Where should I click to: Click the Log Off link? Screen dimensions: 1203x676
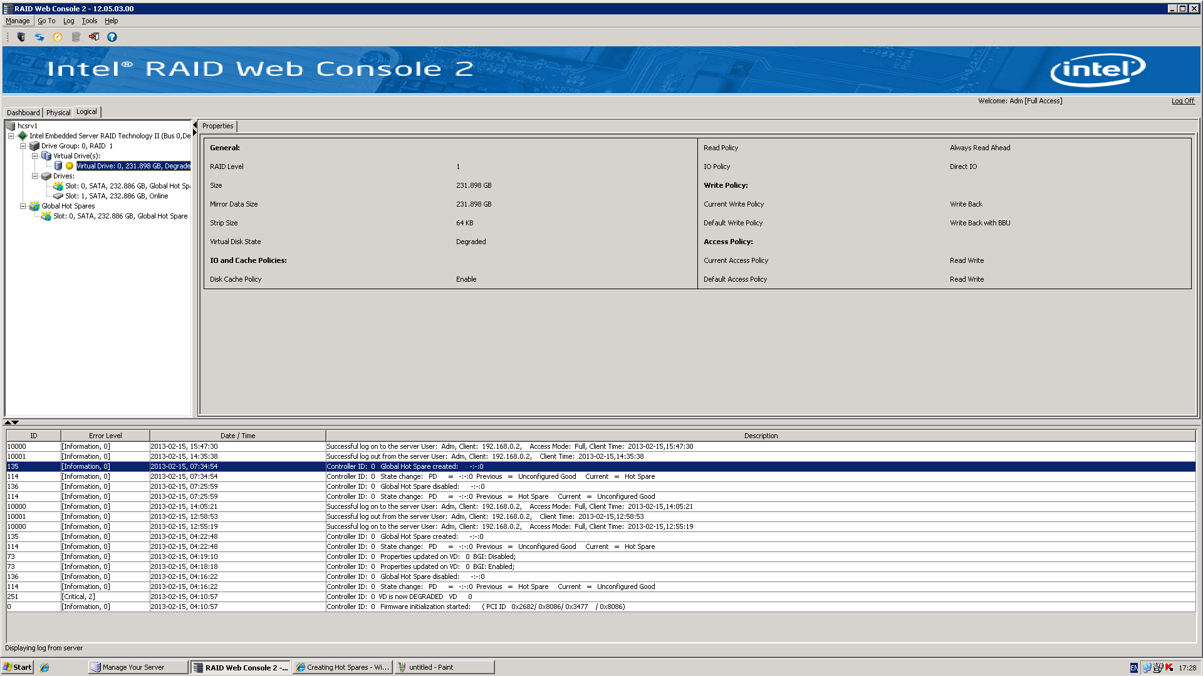(x=1182, y=101)
